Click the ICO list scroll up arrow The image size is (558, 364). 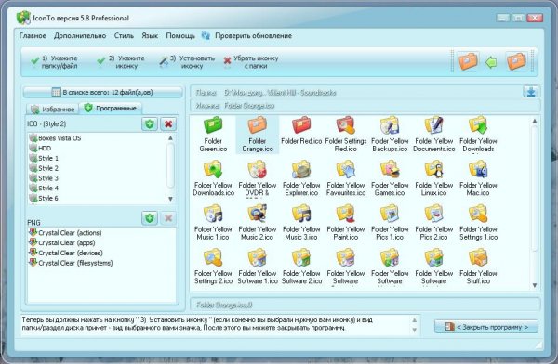tap(170, 138)
